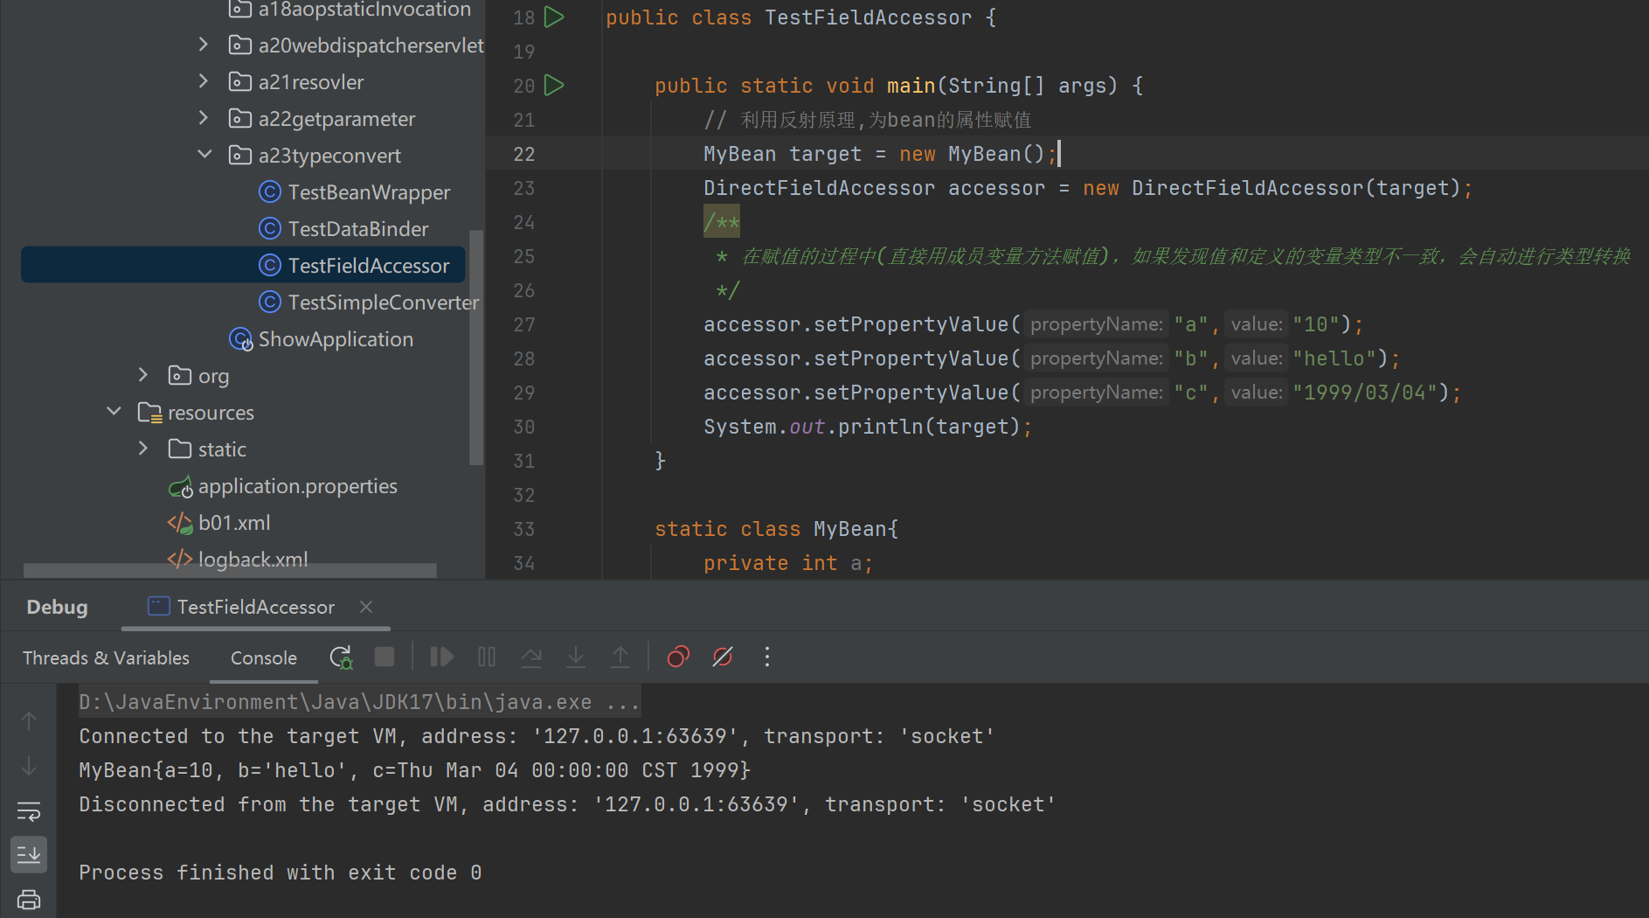Viewport: 1649px width, 918px height.
Task: Click the Debug panel title
Action: tap(58, 607)
